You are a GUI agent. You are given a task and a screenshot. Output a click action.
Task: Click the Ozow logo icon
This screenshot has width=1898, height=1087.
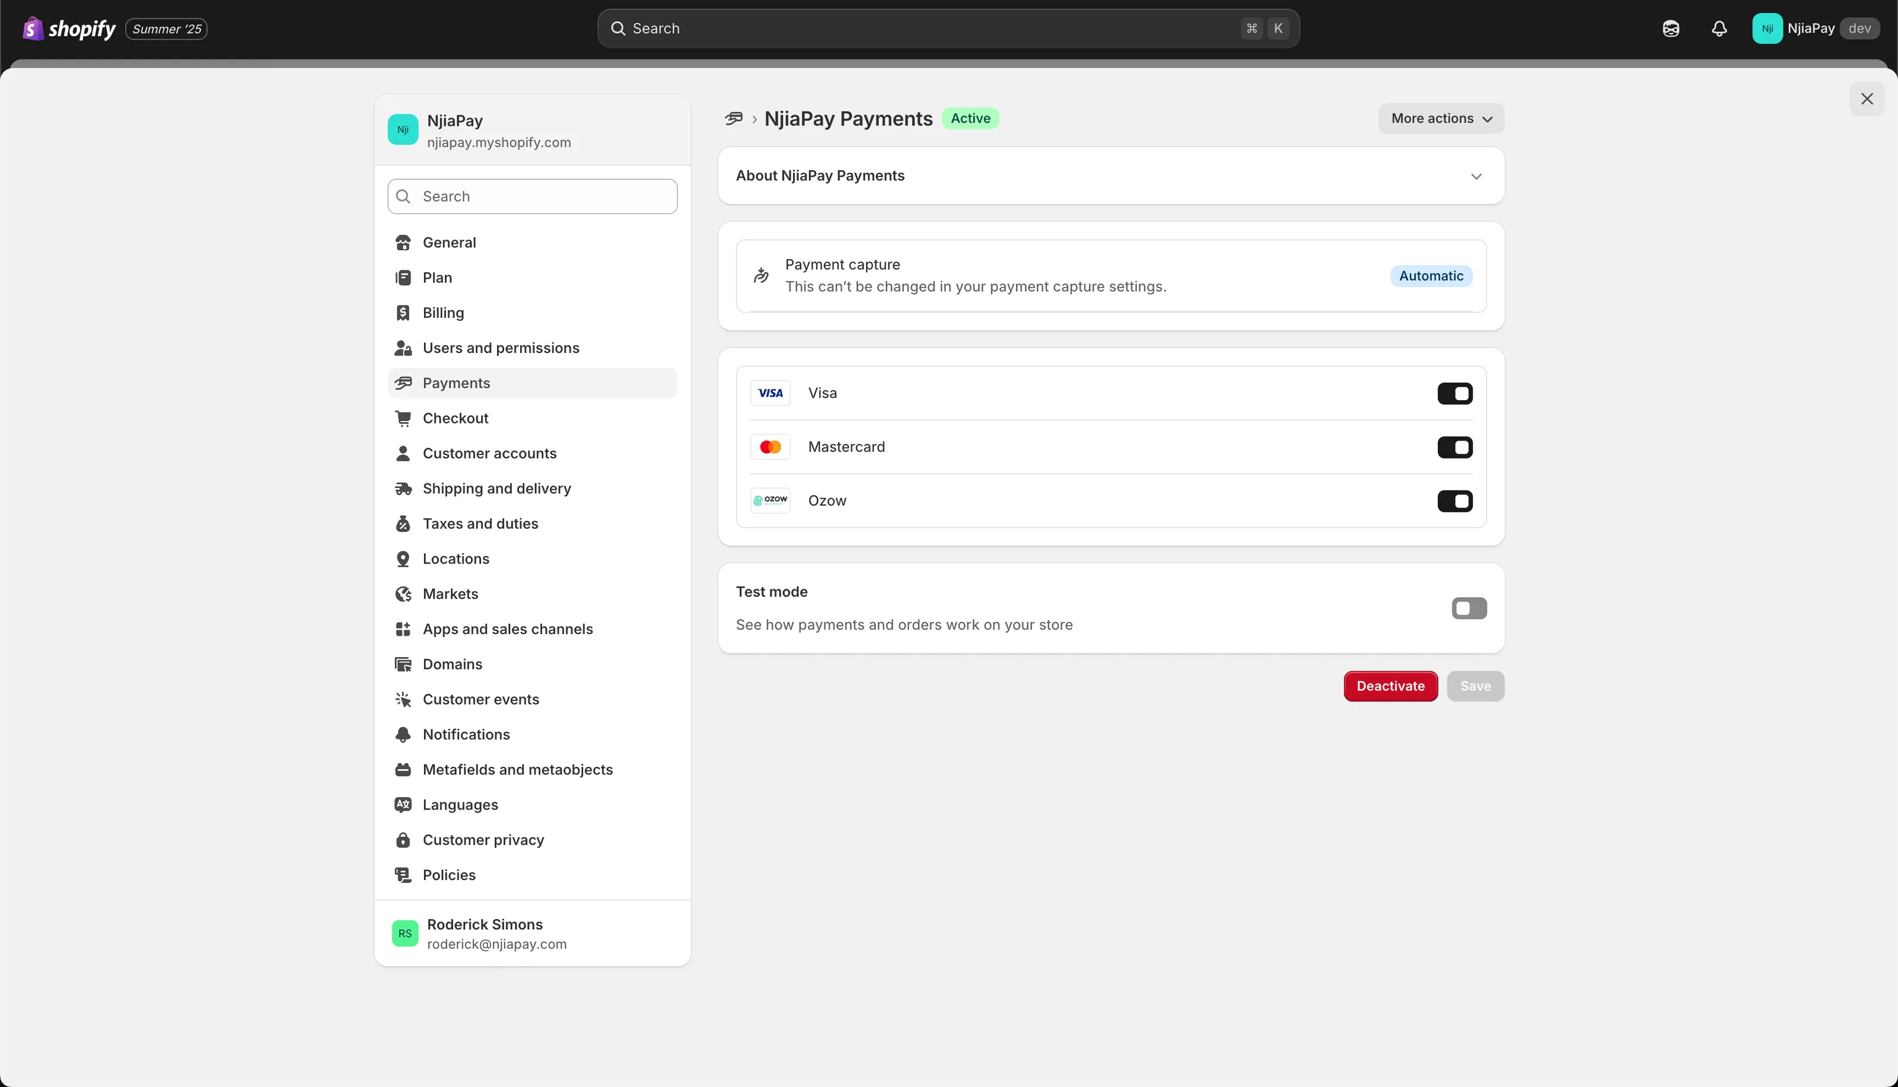(770, 501)
